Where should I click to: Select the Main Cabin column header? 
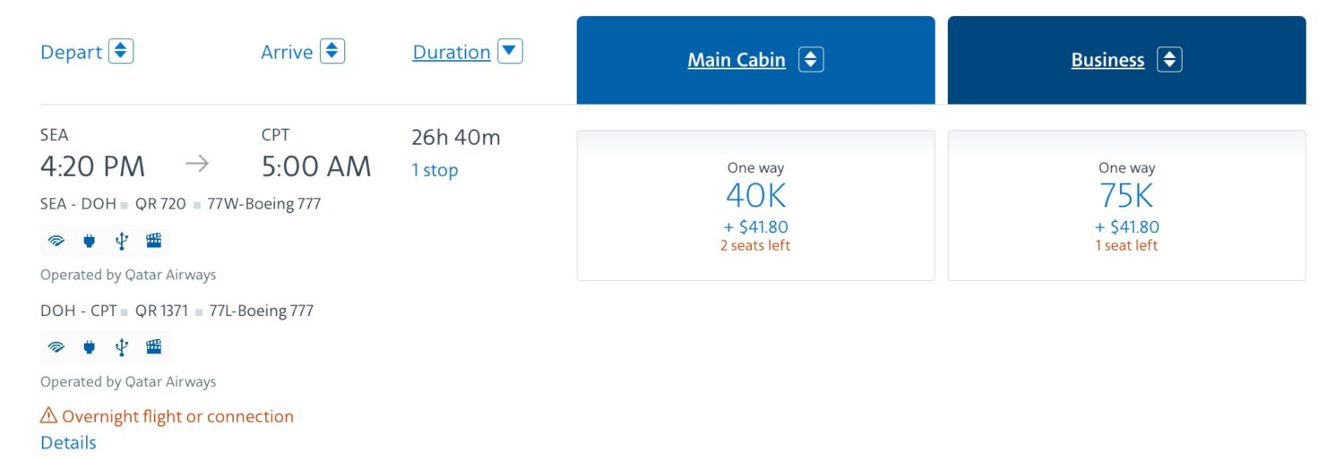(x=736, y=60)
